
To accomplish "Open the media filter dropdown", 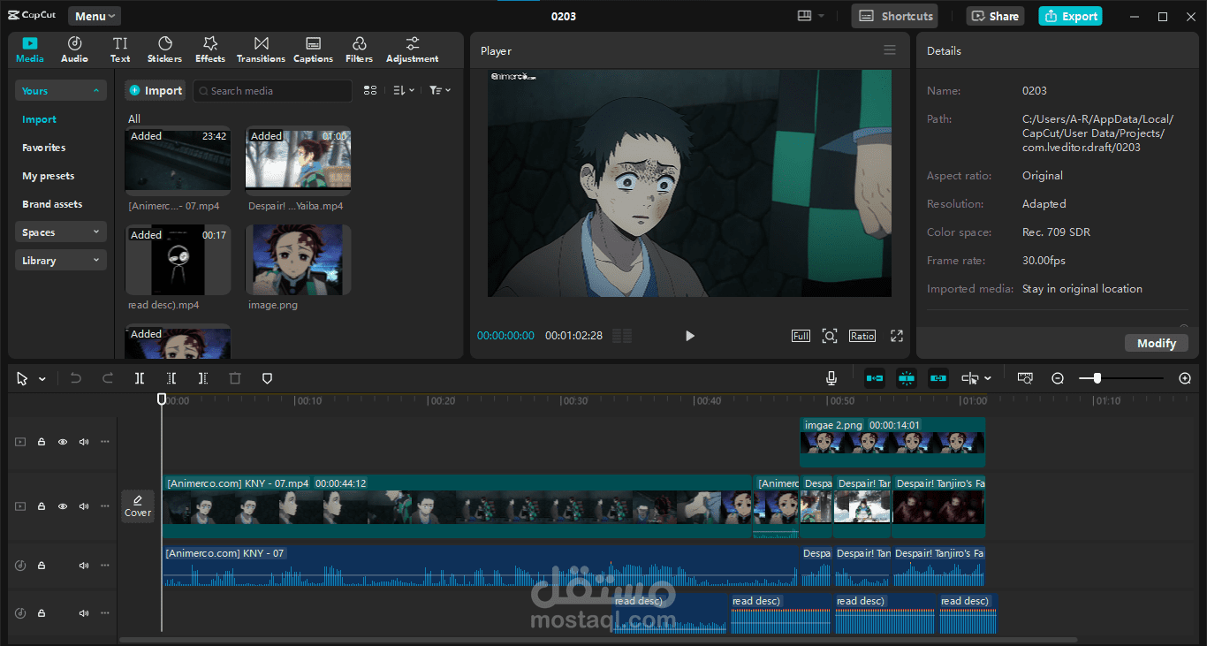I will point(440,90).
